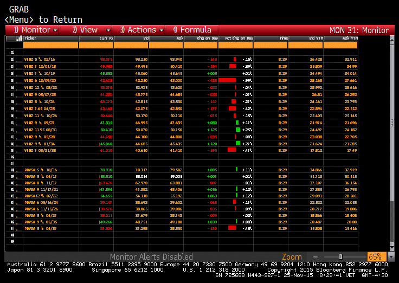Click current price 45.353
This screenshot has height=283, width=399.
point(106,74)
